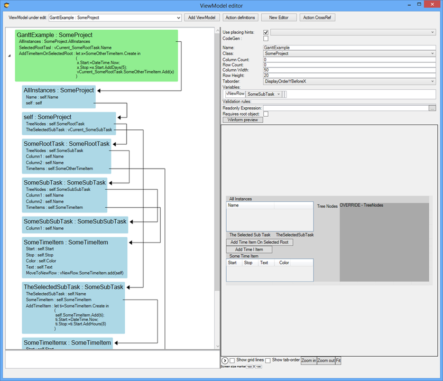Check Requires root object option
Image resolution: width=443 pixels, height=381 pixels.
pyautogui.click(x=266, y=114)
